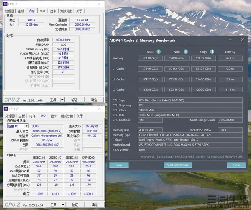
Task: Expand 工具 dropdown arrow in top CPU-Z
Action: pos(62,100)
